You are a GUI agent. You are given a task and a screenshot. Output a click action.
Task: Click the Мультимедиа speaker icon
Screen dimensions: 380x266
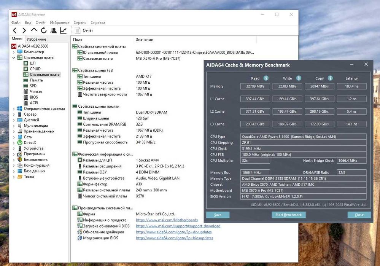(20, 126)
